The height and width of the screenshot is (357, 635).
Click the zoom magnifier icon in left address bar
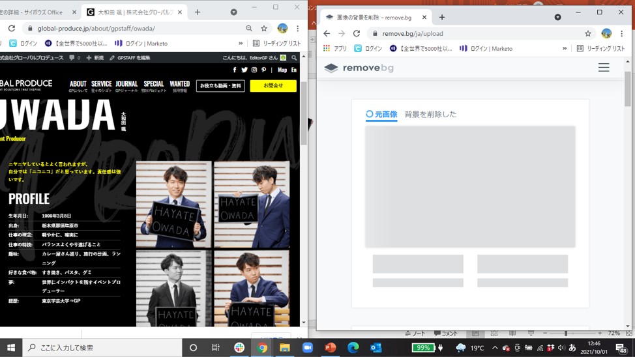point(248,28)
